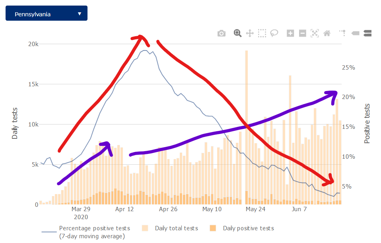Click the dropdown arrow next to Pennsylvania
The width and height of the screenshot is (381, 243).
tap(80, 14)
